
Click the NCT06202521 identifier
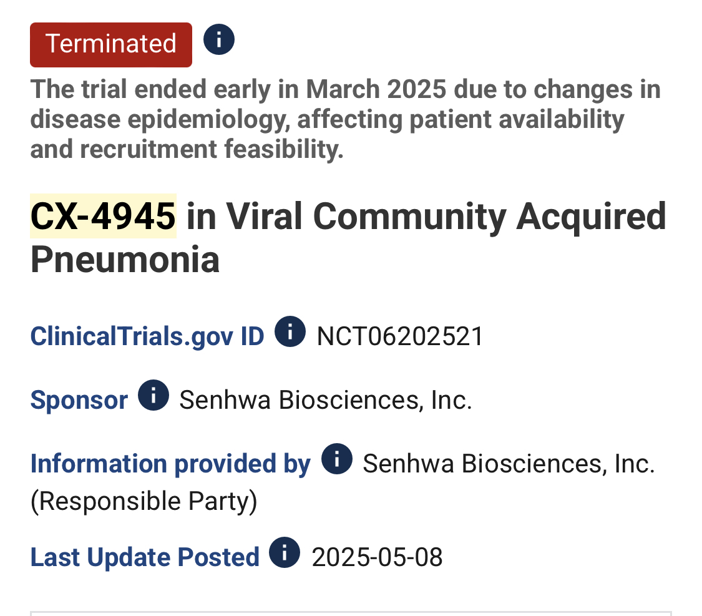(400, 336)
